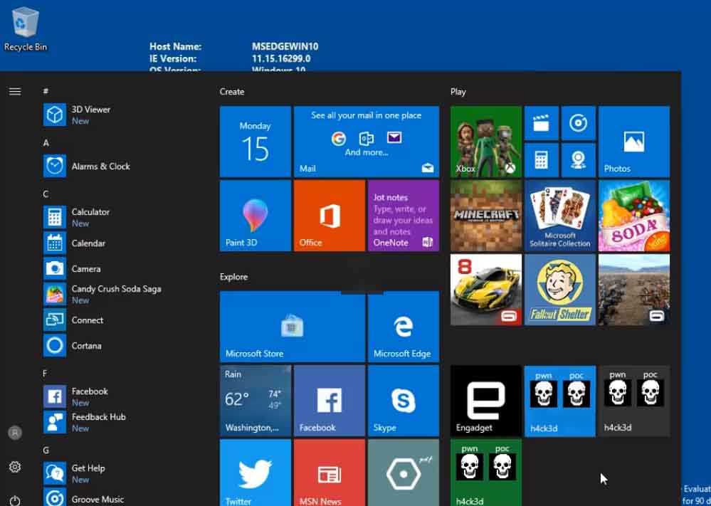Launch the Minecraft tile

coord(486,216)
